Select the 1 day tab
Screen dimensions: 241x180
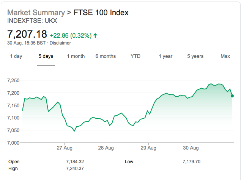(16, 56)
